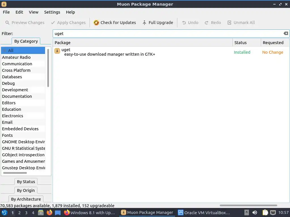Image resolution: width=290 pixels, height=217 pixels.
Task: Open the Settings menu
Action: tap(52, 12)
